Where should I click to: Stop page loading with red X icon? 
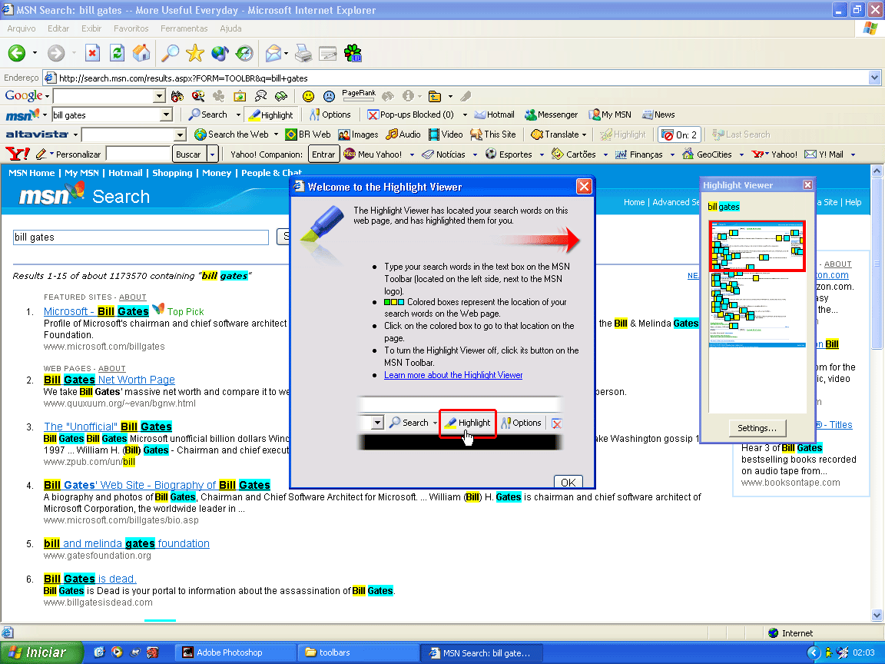[92, 53]
